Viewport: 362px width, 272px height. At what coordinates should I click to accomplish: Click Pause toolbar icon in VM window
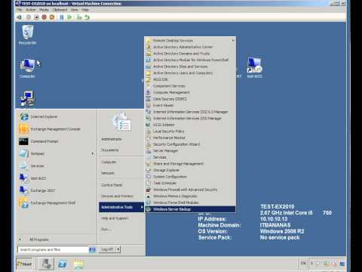[x=62, y=17]
